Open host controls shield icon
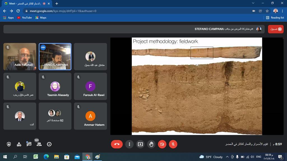The image size is (287, 161). click(x=9, y=144)
